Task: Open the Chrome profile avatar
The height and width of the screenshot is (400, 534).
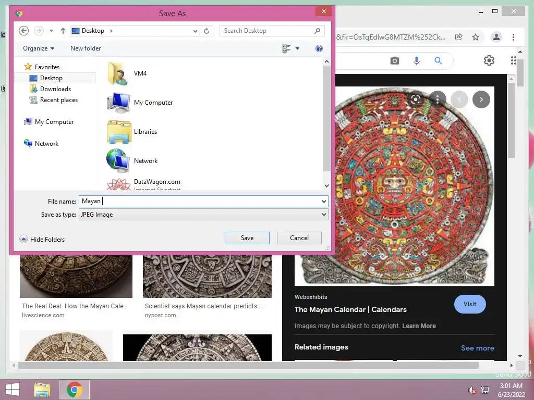Action: 496,37
